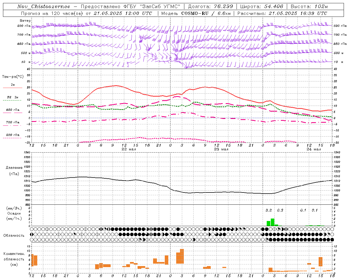Click the '(гПа)' unit label under Давление
The height and width of the screenshot is (278, 348).
[14, 174]
